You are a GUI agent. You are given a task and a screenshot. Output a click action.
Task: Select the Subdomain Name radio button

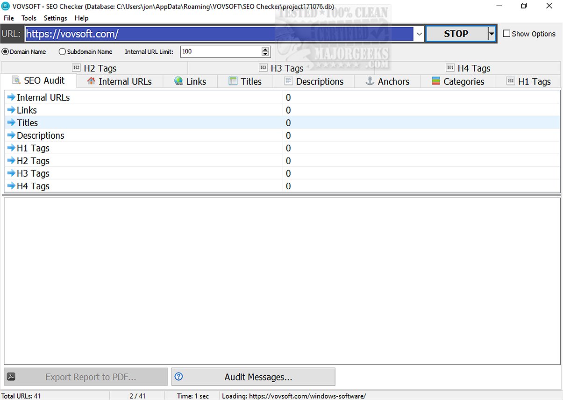[64, 51]
